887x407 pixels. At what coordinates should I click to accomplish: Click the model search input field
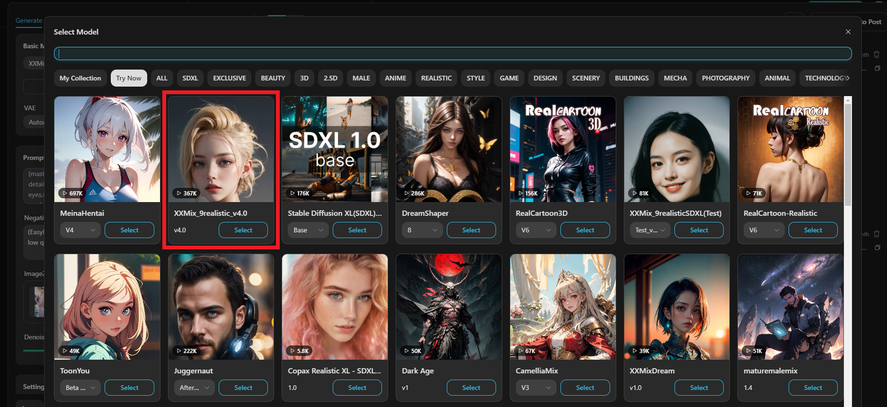tap(452, 53)
